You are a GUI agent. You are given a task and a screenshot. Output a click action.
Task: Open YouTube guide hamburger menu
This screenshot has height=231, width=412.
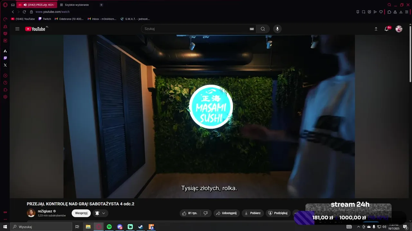point(17,29)
